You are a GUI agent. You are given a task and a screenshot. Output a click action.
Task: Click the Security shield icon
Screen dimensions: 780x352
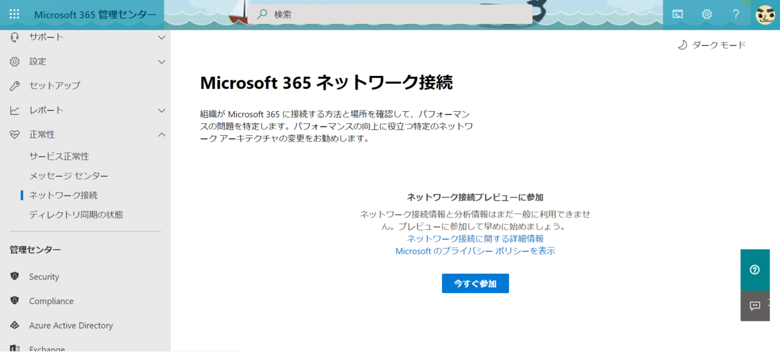click(14, 276)
